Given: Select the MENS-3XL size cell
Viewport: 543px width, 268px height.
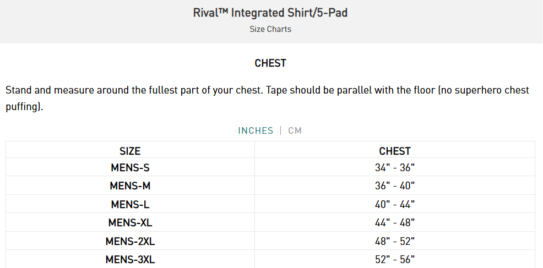Looking at the screenshot, I should 130,259.
